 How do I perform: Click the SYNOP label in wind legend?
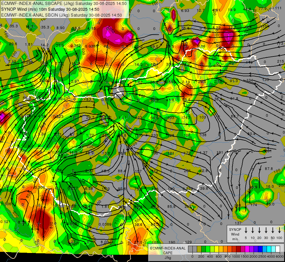(235, 229)
